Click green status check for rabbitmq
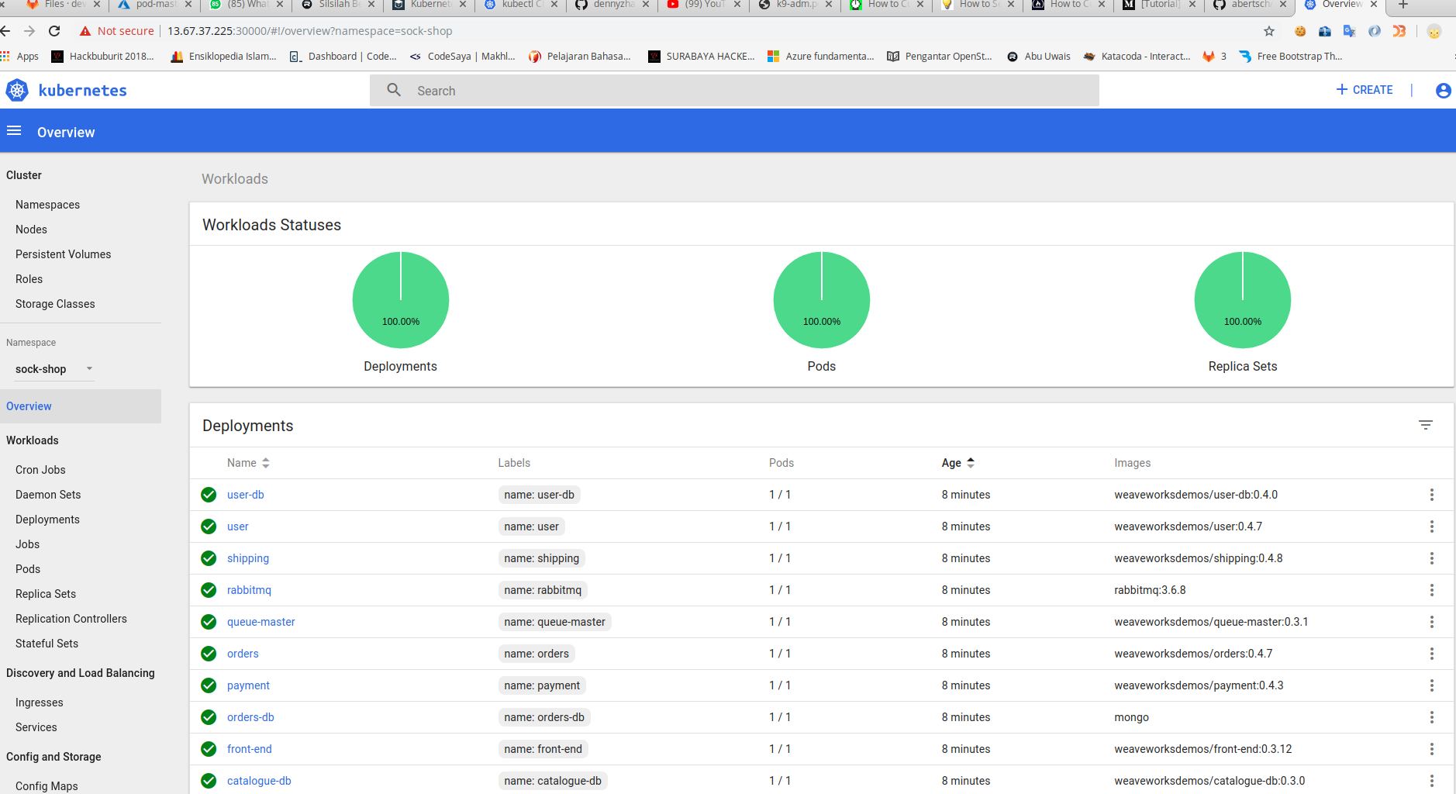The height and width of the screenshot is (794, 1456). [x=209, y=590]
